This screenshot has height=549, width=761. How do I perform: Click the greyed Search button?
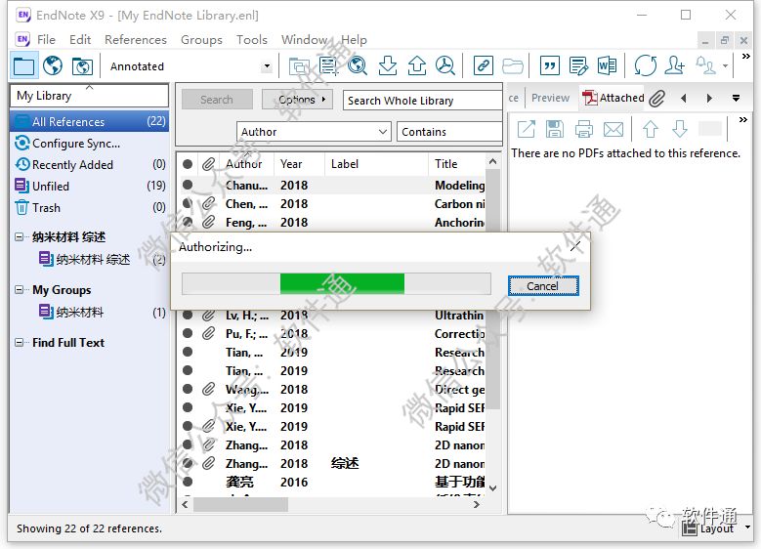217,100
